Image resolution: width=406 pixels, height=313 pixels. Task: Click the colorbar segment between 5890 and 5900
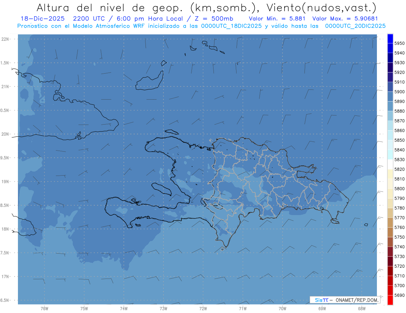coord(390,97)
